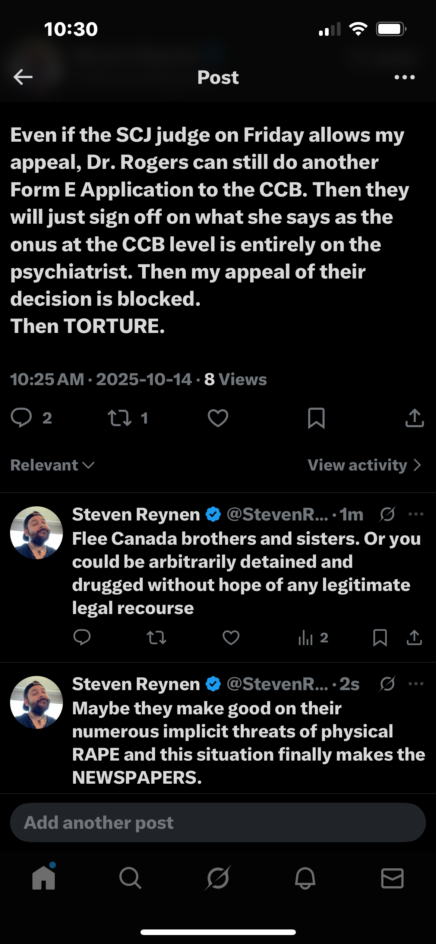Tap the reply bubble on main post
This screenshot has height=944, width=436.
[21, 418]
